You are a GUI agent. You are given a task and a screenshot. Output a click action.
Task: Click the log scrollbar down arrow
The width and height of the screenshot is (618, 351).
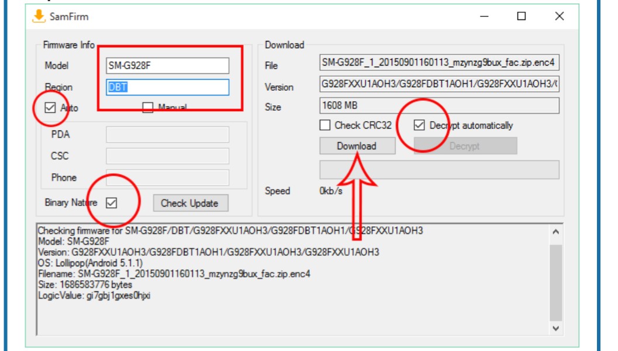pyautogui.click(x=555, y=328)
